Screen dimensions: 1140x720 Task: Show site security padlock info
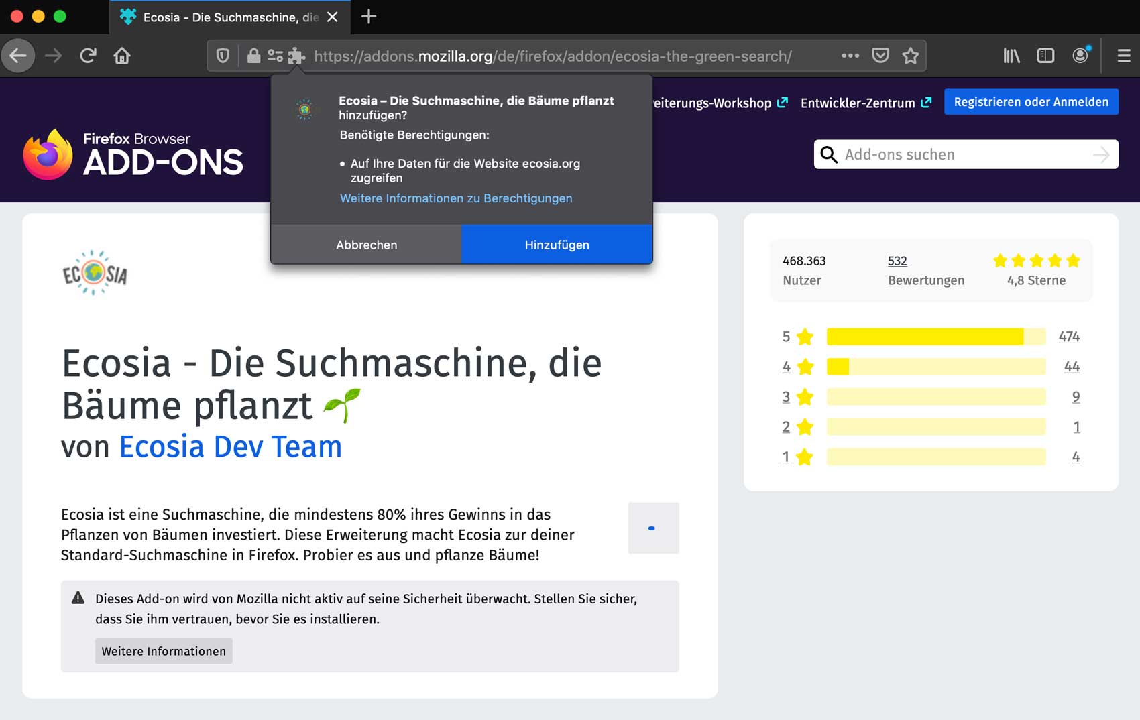(x=253, y=56)
